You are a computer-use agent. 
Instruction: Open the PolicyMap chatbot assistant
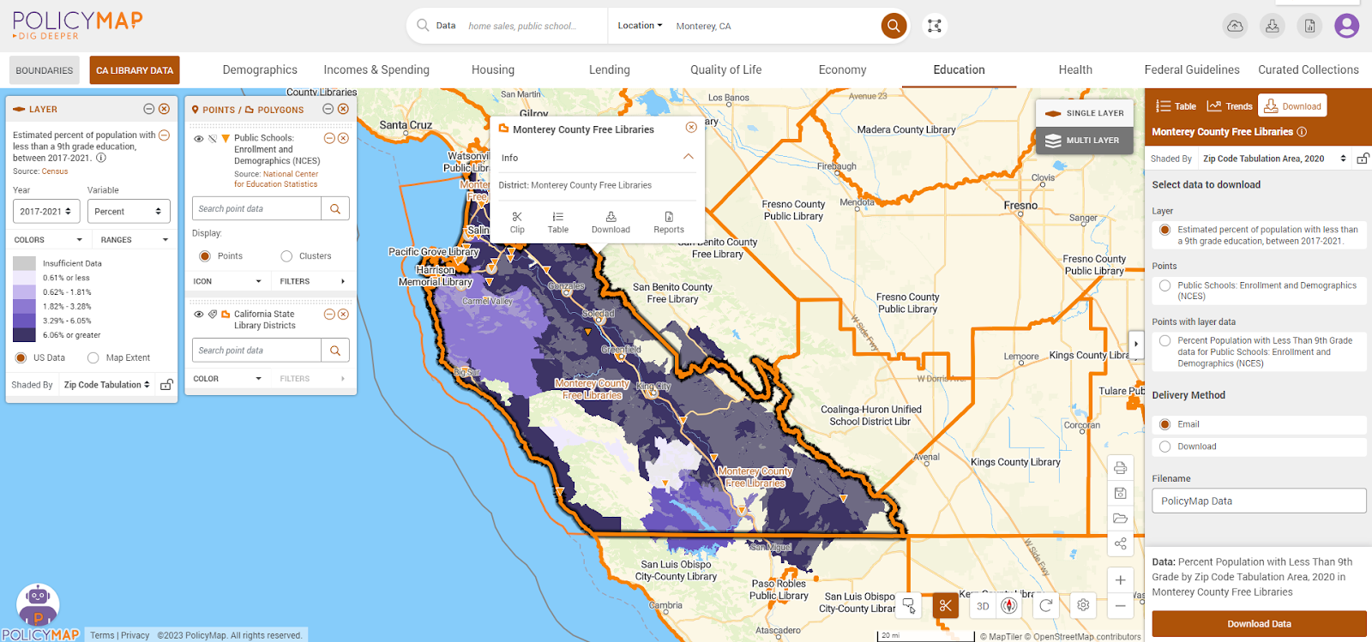[x=38, y=604]
